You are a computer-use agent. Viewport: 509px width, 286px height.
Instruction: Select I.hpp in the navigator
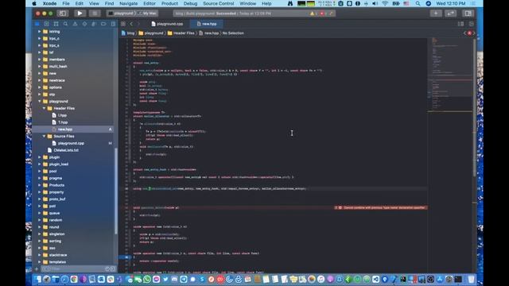[x=62, y=115]
